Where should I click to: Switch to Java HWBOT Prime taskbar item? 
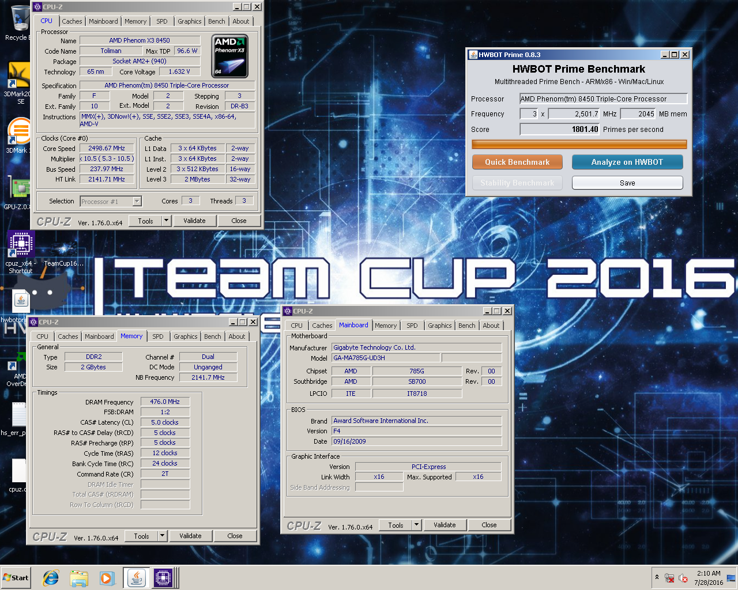point(136,578)
